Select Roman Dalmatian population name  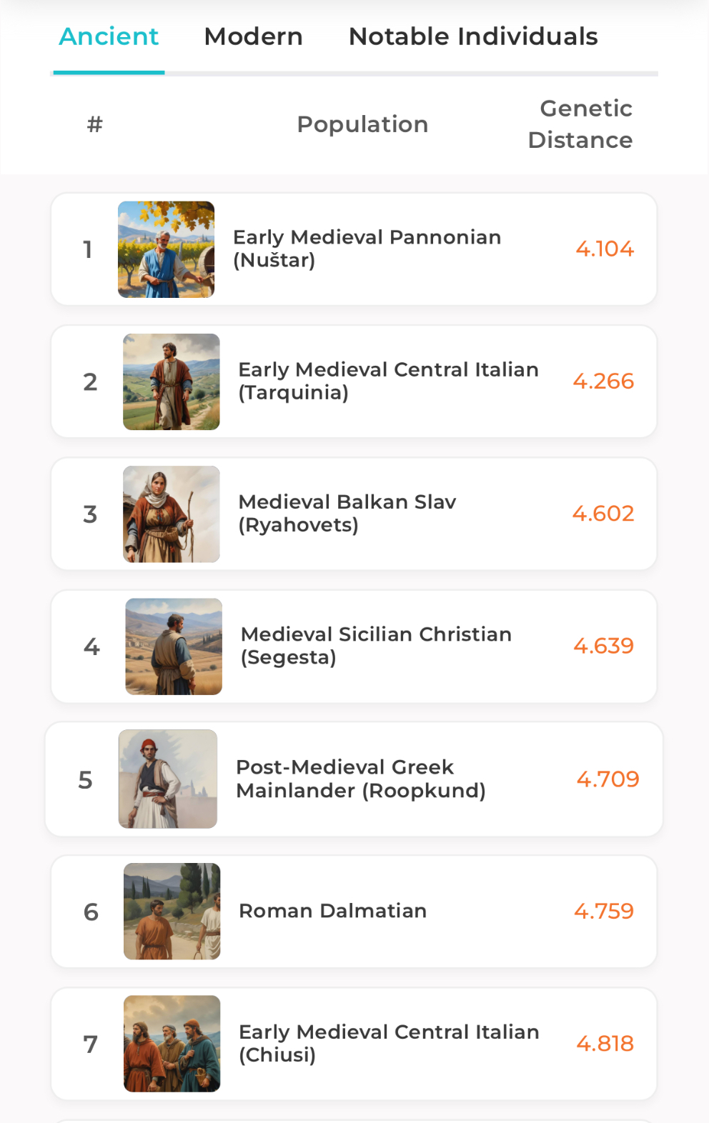[332, 911]
